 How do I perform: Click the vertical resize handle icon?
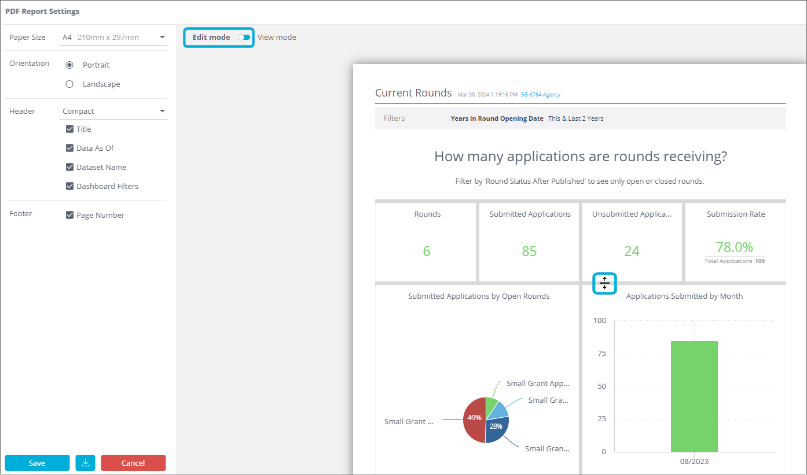pos(604,283)
